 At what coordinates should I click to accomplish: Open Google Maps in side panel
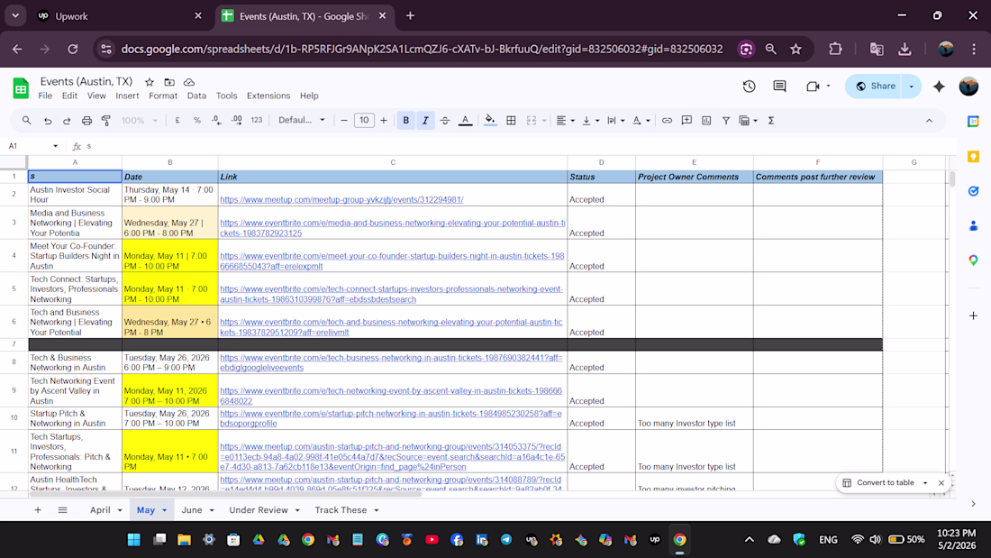click(973, 260)
